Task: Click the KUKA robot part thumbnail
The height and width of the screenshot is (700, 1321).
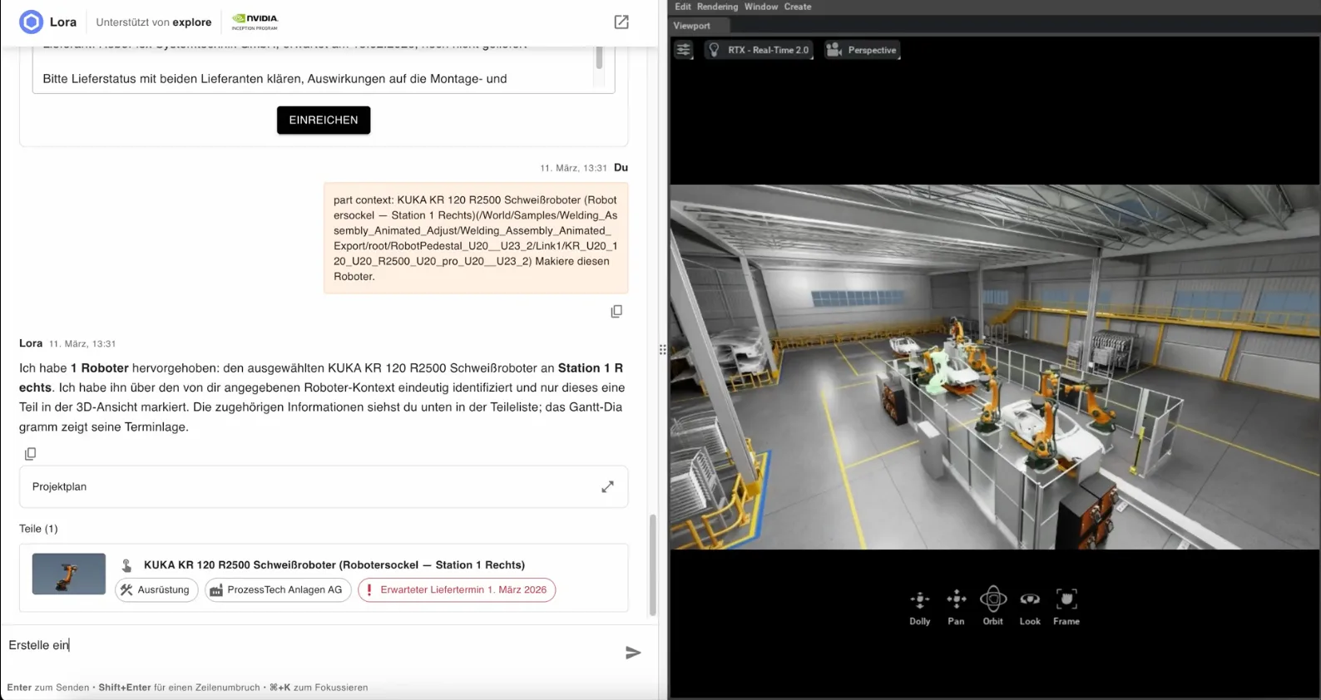Action: (69, 574)
